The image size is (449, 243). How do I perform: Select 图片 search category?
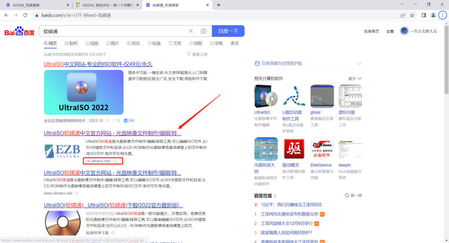(x=113, y=44)
